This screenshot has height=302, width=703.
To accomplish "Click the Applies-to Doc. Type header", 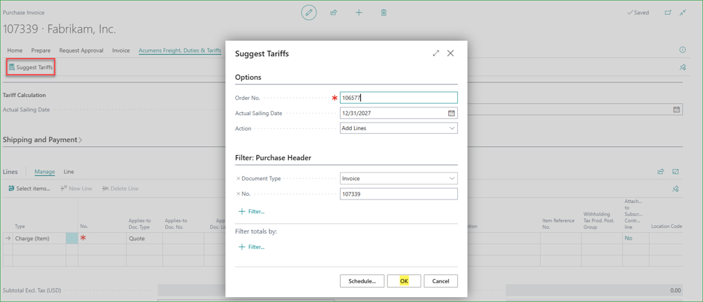I will [139, 223].
